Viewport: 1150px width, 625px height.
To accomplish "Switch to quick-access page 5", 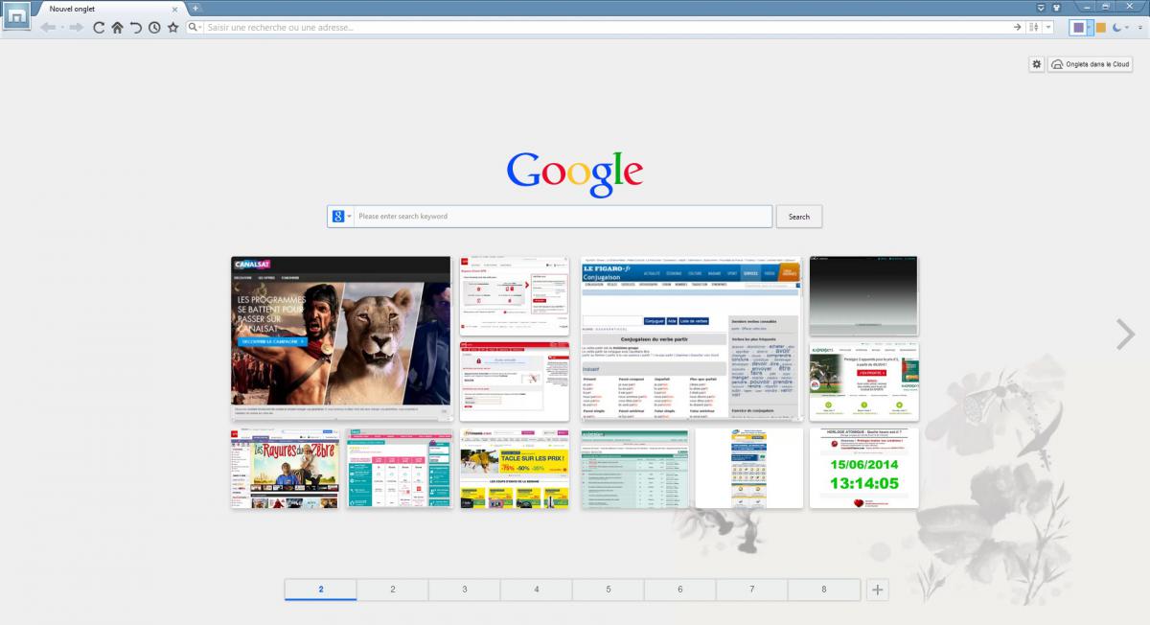I will coord(609,590).
